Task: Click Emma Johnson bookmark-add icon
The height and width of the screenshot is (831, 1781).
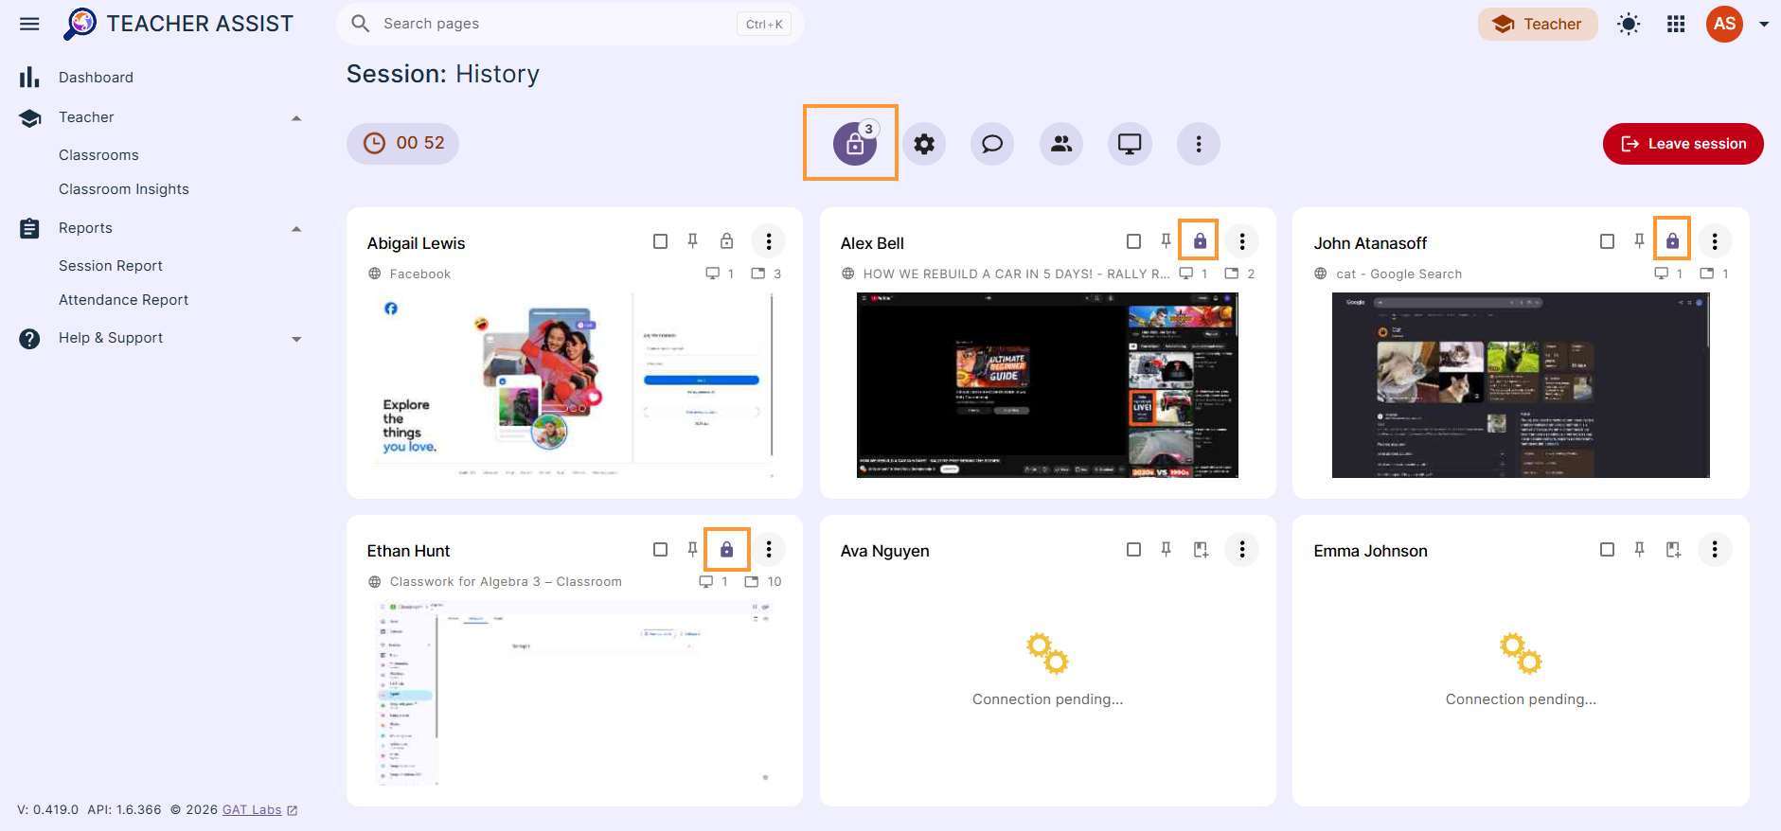Action: (1673, 549)
